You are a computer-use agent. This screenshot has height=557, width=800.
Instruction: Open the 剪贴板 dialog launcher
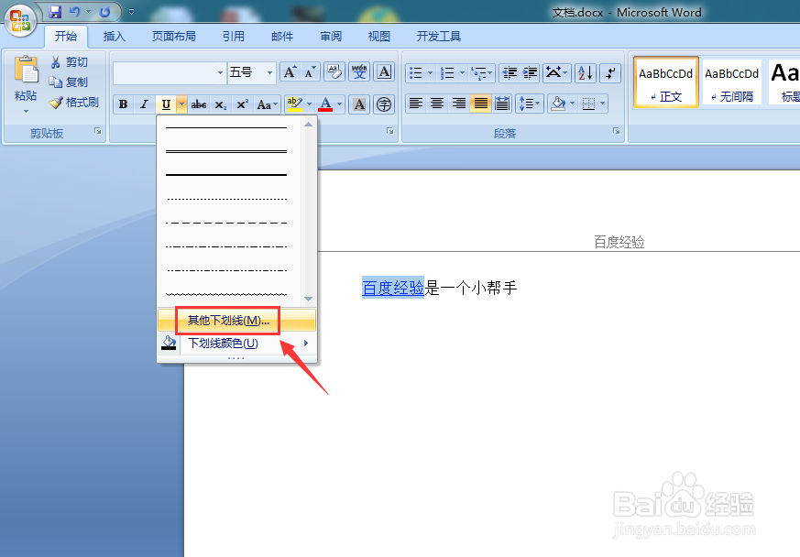(x=98, y=132)
